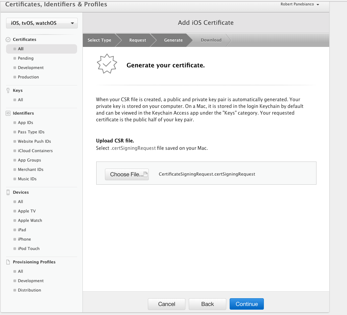Click the large certificate badge icon
Viewport: 347px width, 315px height.
(x=107, y=64)
